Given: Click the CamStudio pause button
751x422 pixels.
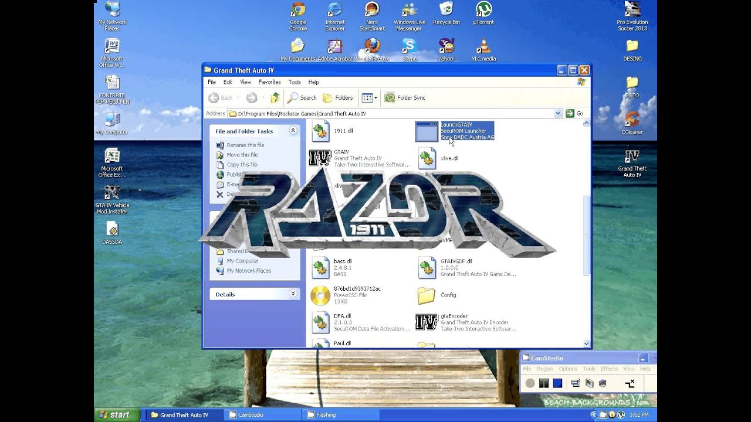Looking at the screenshot, I should (x=544, y=383).
